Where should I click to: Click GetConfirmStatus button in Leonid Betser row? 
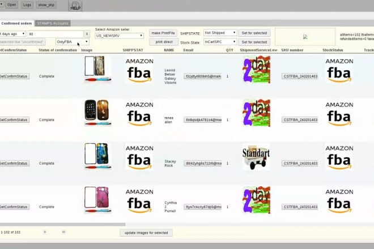[x=14, y=76]
